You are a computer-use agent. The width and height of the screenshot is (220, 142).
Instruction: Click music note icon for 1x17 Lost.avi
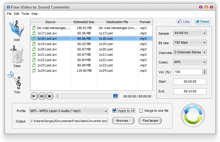click(34, 33)
